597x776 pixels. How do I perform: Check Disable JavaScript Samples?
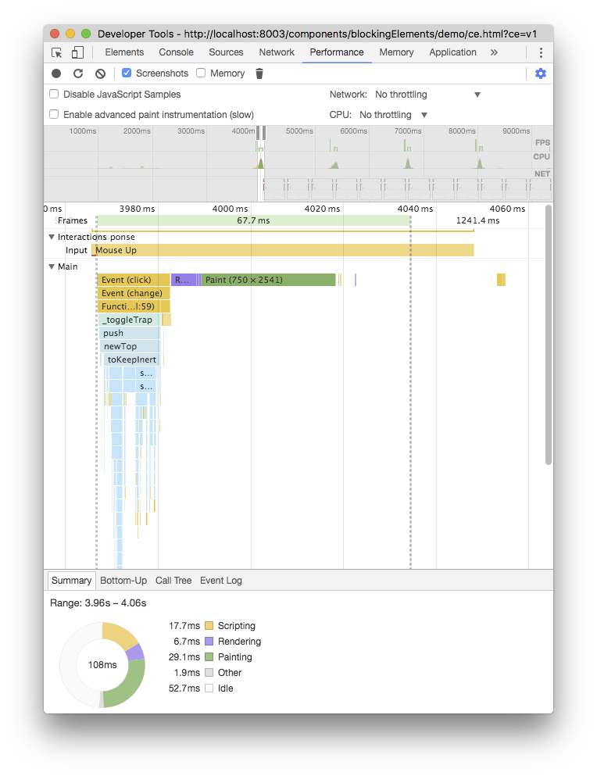click(54, 94)
